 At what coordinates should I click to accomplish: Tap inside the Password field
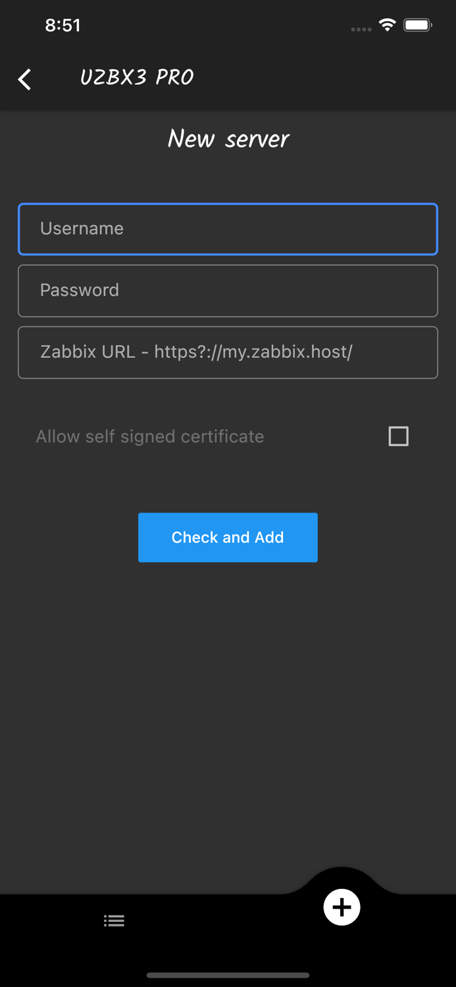tap(228, 290)
